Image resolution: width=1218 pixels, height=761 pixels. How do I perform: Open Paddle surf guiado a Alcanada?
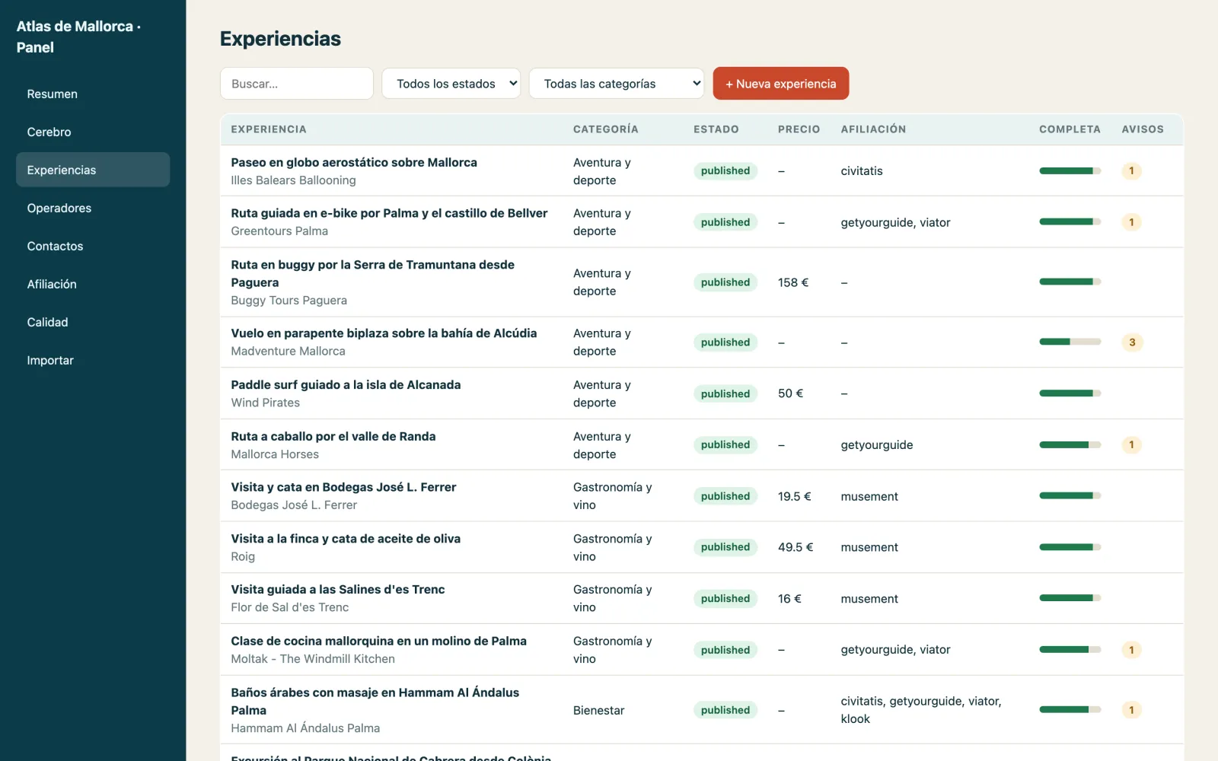(x=346, y=385)
